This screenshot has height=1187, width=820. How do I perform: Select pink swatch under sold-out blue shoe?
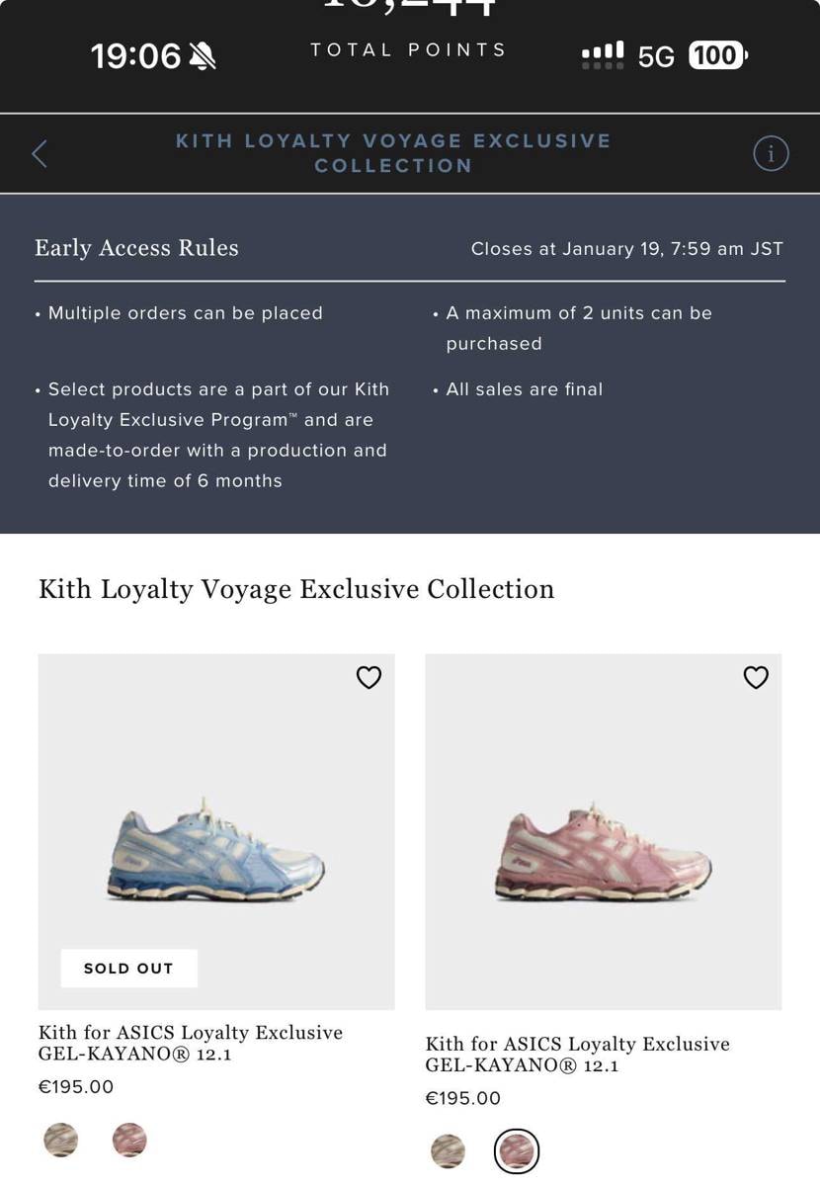click(x=129, y=1140)
